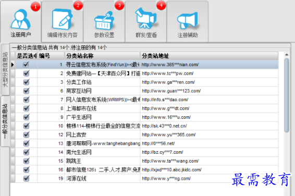Toggle the checkbox for 南允生活网

click(26, 152)
